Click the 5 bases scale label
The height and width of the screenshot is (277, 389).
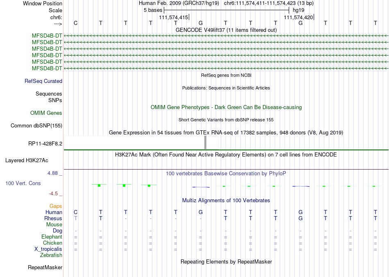(x=153, y=10)
